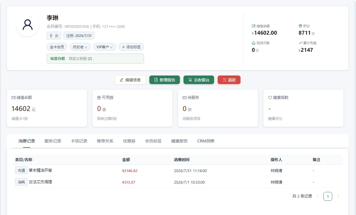The height and width of the screenshot is (215, 356).
Task: Click the 草本精油开背 record name
Action: click(40, 170)
